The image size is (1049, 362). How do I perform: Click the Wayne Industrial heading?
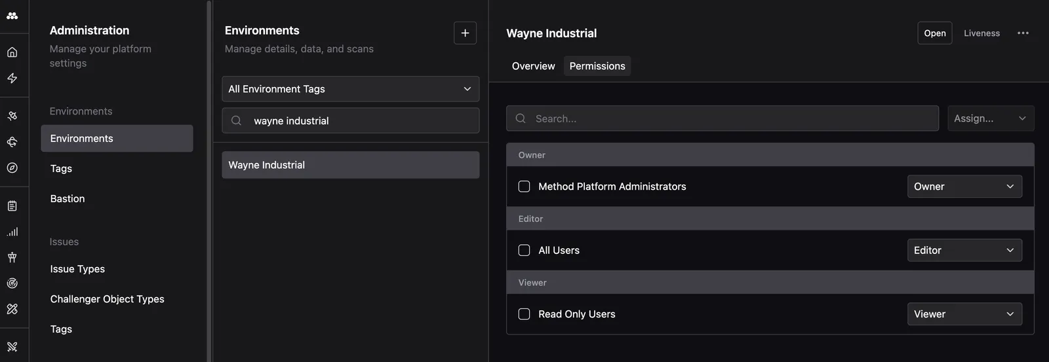click(x=551, y=33)
